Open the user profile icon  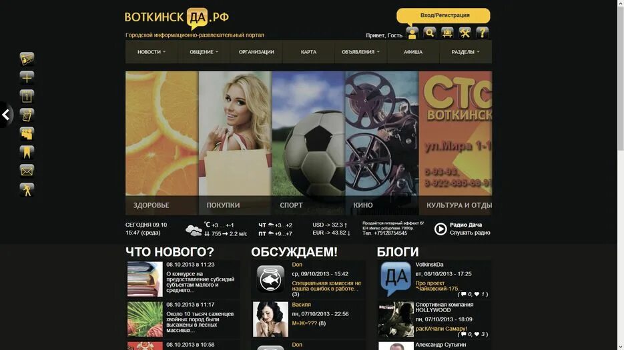tap(412, 33)
